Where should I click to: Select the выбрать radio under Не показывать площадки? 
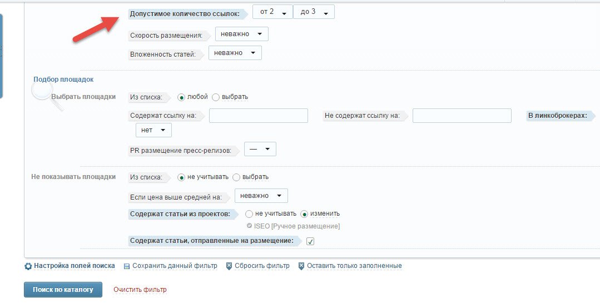click(x=236, y=177)
